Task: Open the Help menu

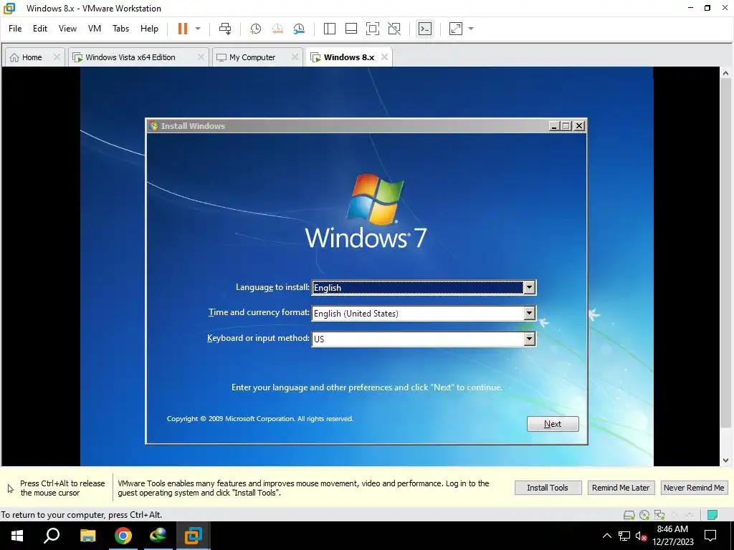Action: tap(149, 29)
